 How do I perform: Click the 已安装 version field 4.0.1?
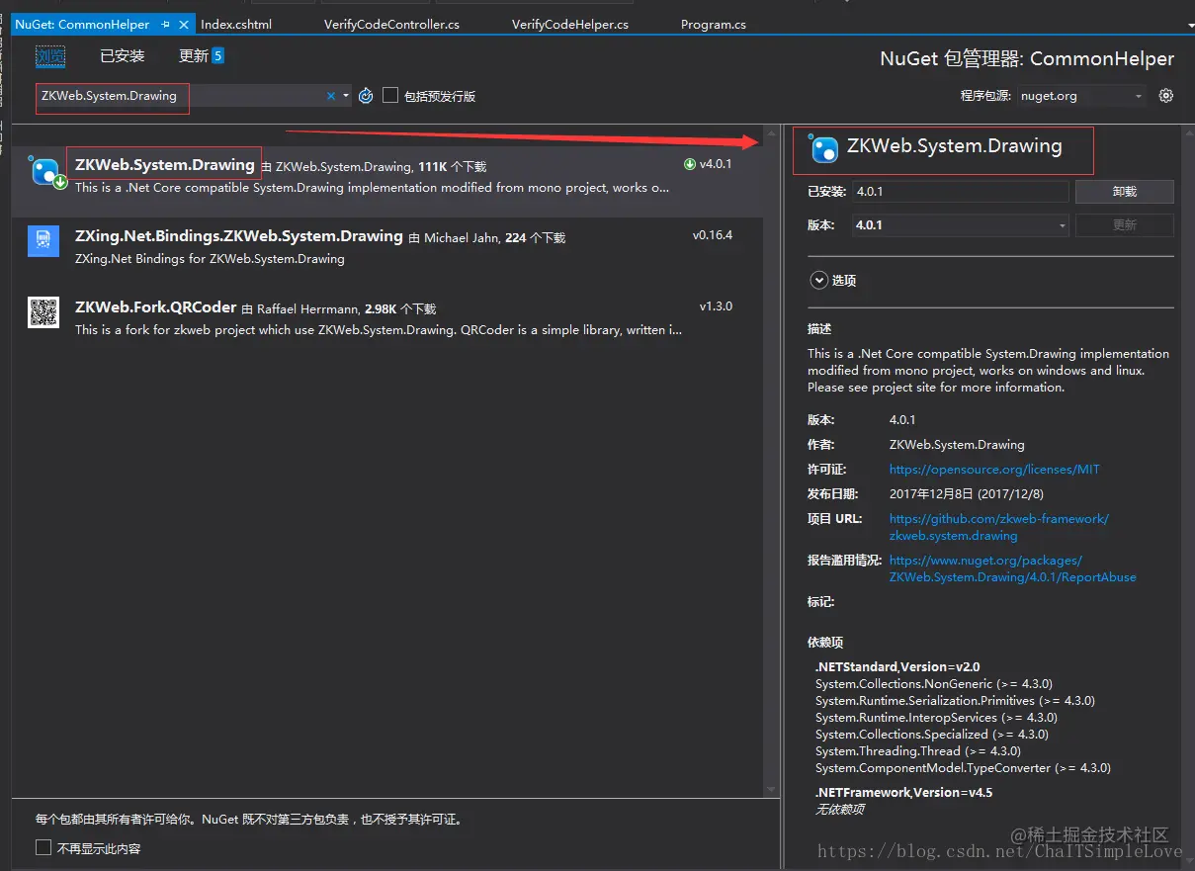(960, 192)
